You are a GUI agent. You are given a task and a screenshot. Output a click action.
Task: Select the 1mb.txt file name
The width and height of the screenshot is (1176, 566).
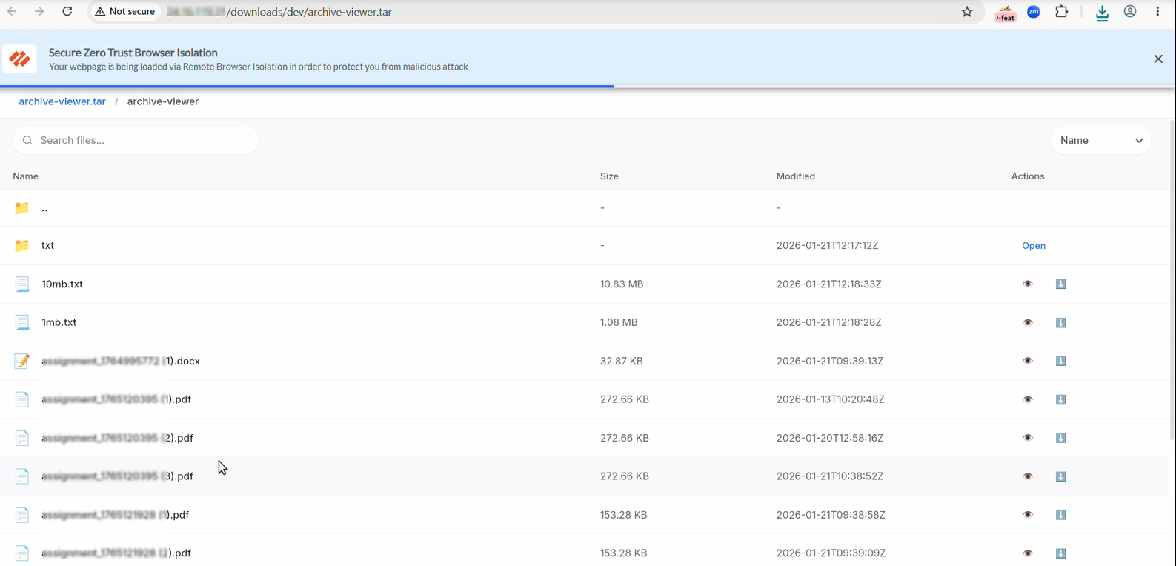59,322
